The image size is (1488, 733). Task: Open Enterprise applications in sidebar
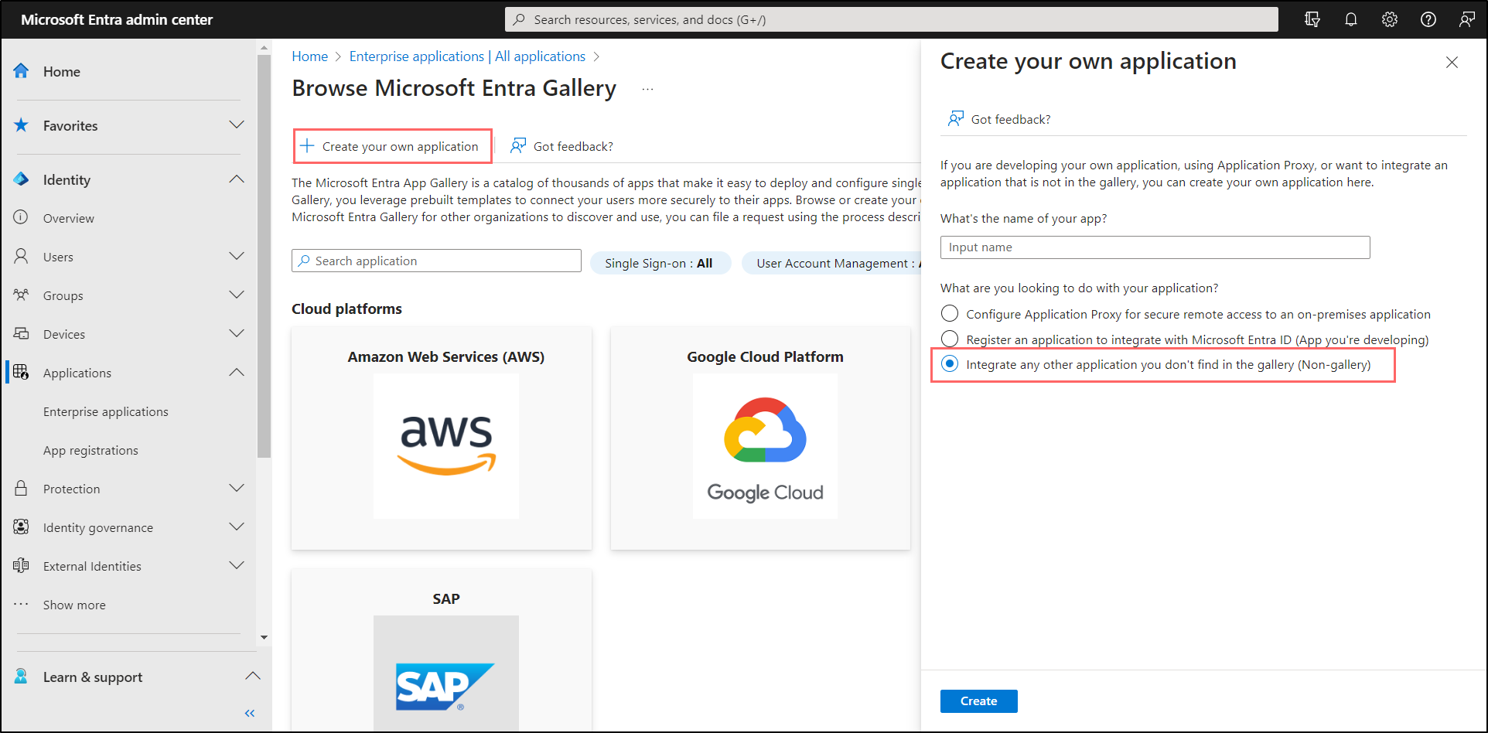[106, 411]
